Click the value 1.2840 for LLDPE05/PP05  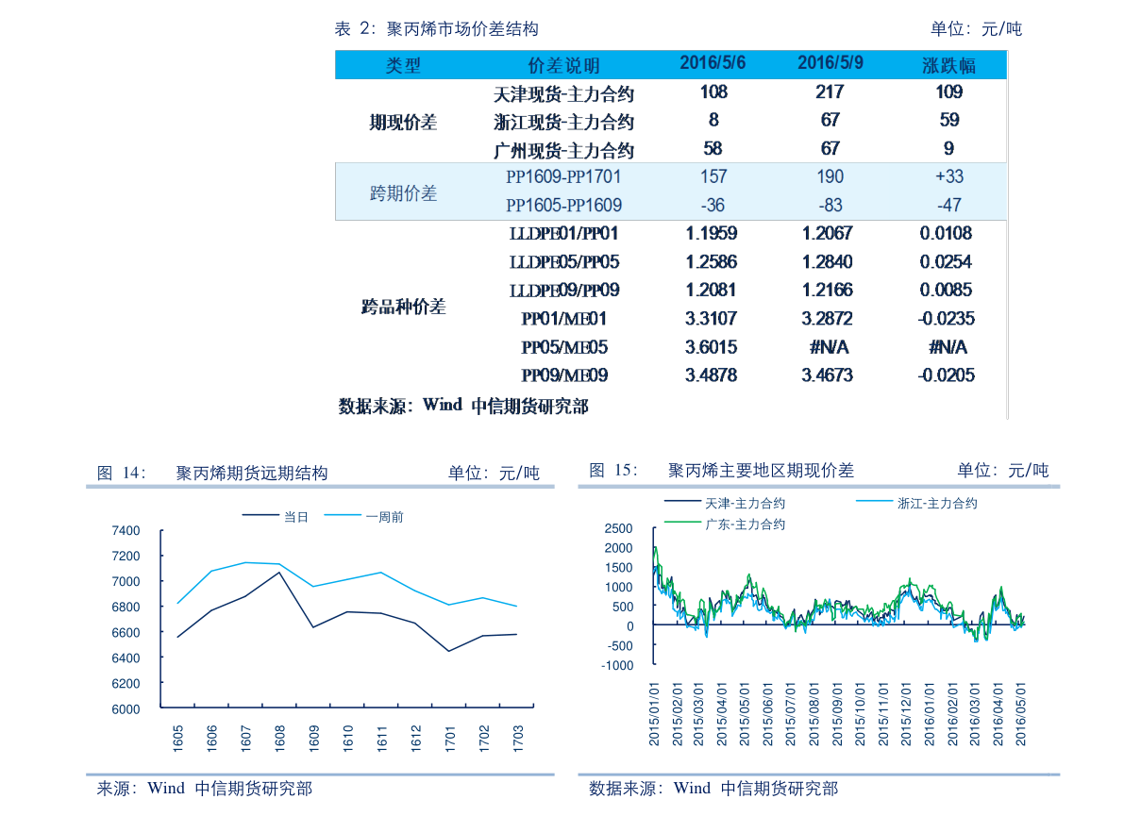[x=828, y=261]
